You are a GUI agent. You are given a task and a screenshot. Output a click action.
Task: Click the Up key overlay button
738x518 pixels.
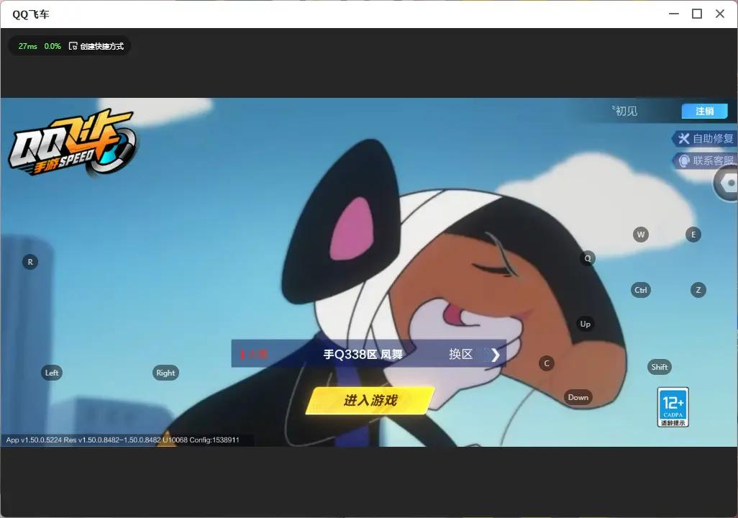tap(585, 324)
